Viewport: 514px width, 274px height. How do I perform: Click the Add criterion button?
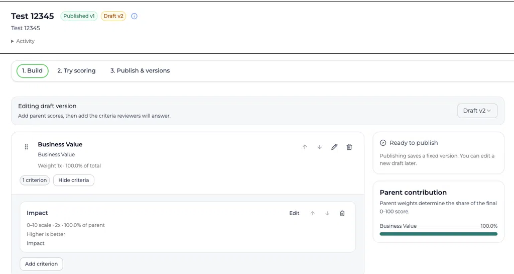click(41, 264)
